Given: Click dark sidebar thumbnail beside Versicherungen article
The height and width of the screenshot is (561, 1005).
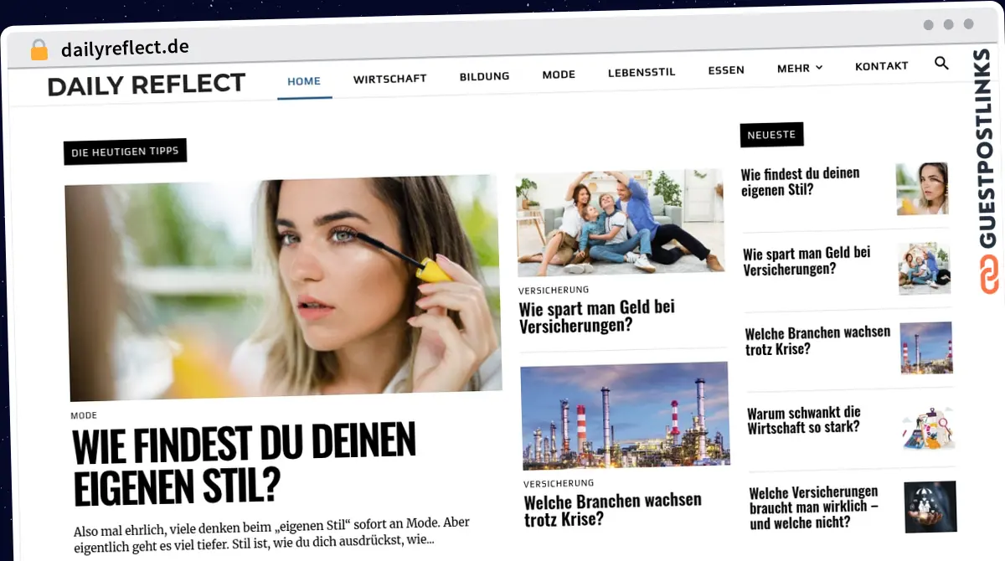Looking at the screenshot, I should click(930, 507).
